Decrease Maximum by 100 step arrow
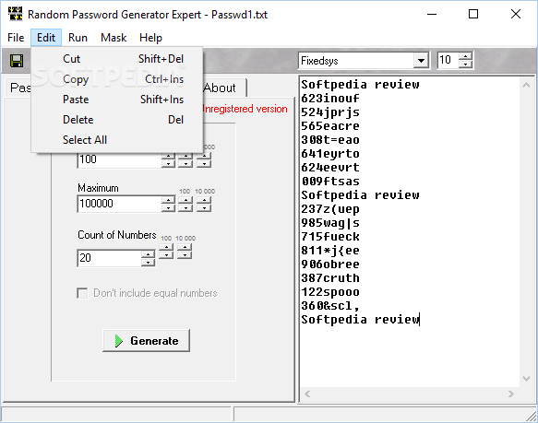The height and width of the screenshot is (423, 538). (x=185, y=207)
